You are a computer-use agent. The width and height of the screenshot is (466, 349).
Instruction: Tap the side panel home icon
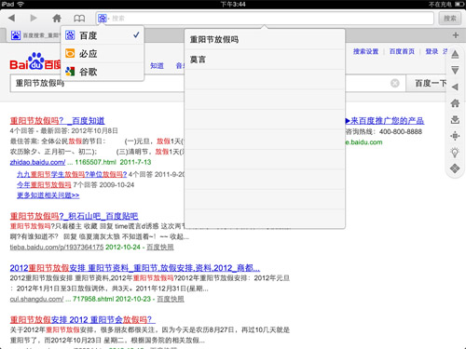coord(455,103)
